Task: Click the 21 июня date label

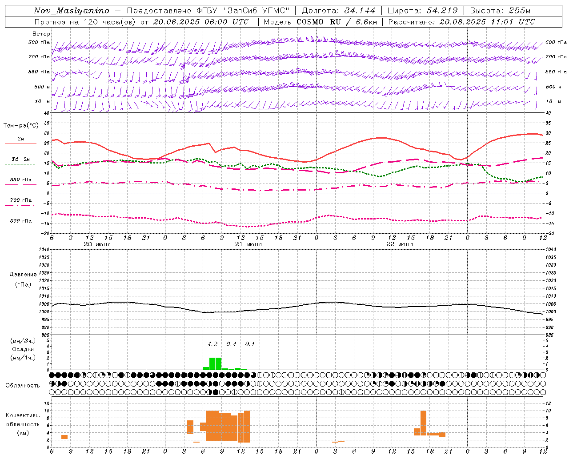Action: pyautogui.click(x=248, y=244)
